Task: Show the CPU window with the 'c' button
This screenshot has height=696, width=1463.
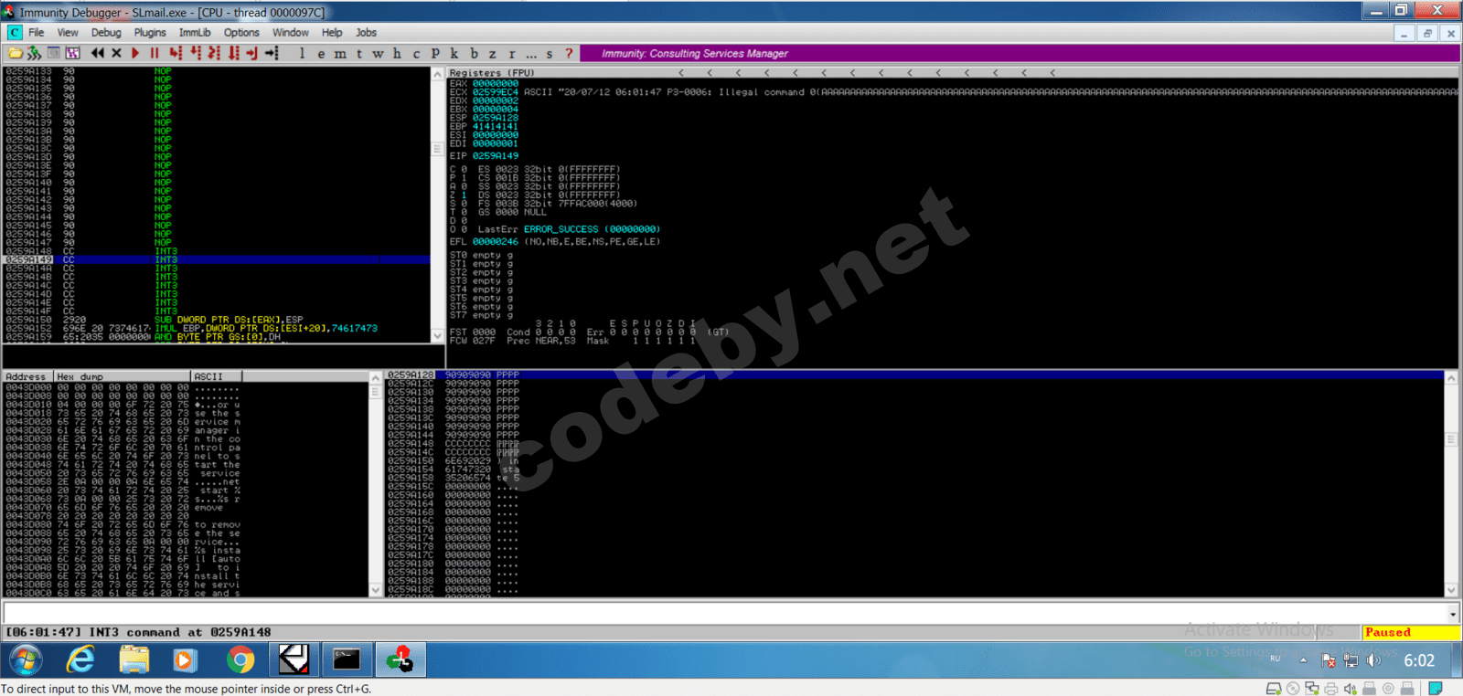Action: click(416, 54)
